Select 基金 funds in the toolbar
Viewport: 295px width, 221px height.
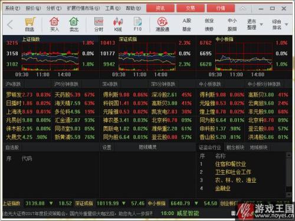click(187, 29)
